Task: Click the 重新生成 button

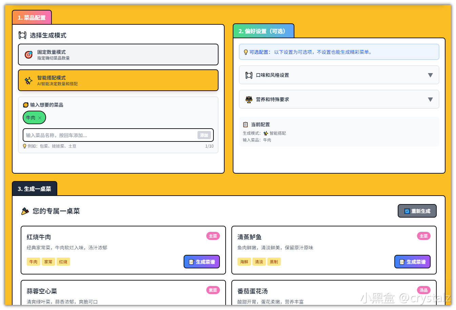Action: (x=417, y=211)
